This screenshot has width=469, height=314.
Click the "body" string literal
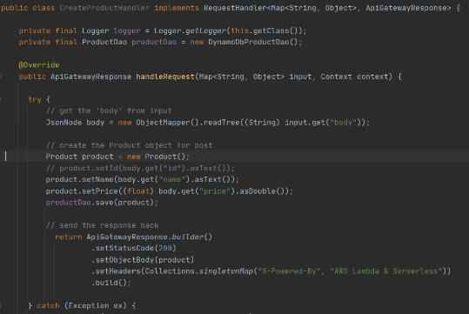coord(343,123)
